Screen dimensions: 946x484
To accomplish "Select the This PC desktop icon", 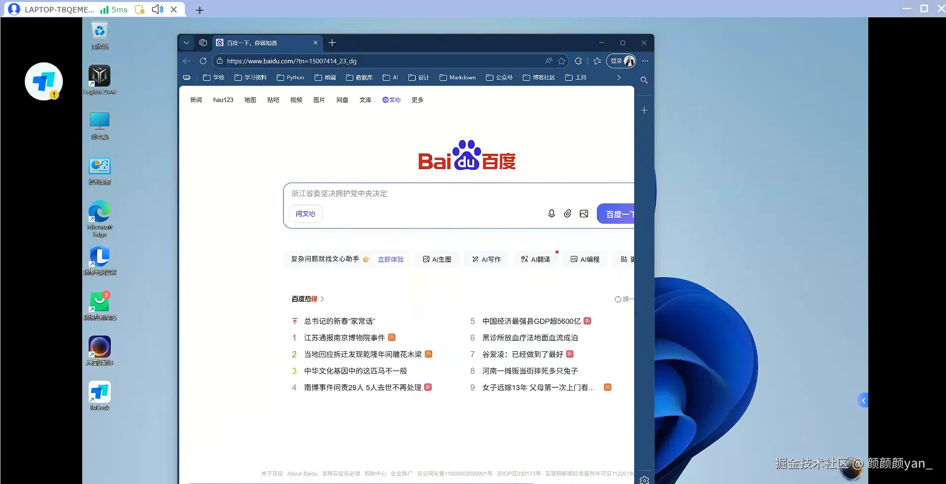I will pyautogui.click(x=100, y=126).
